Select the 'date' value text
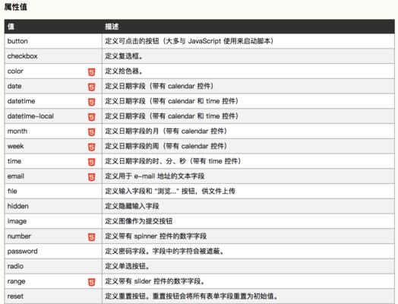 pyautogui.click(x=14, y=86)
